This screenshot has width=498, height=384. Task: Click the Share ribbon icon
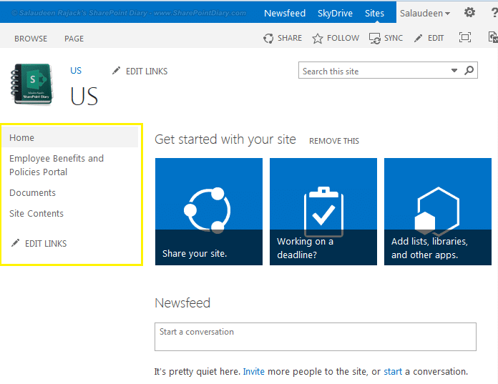tap(268, 39)
